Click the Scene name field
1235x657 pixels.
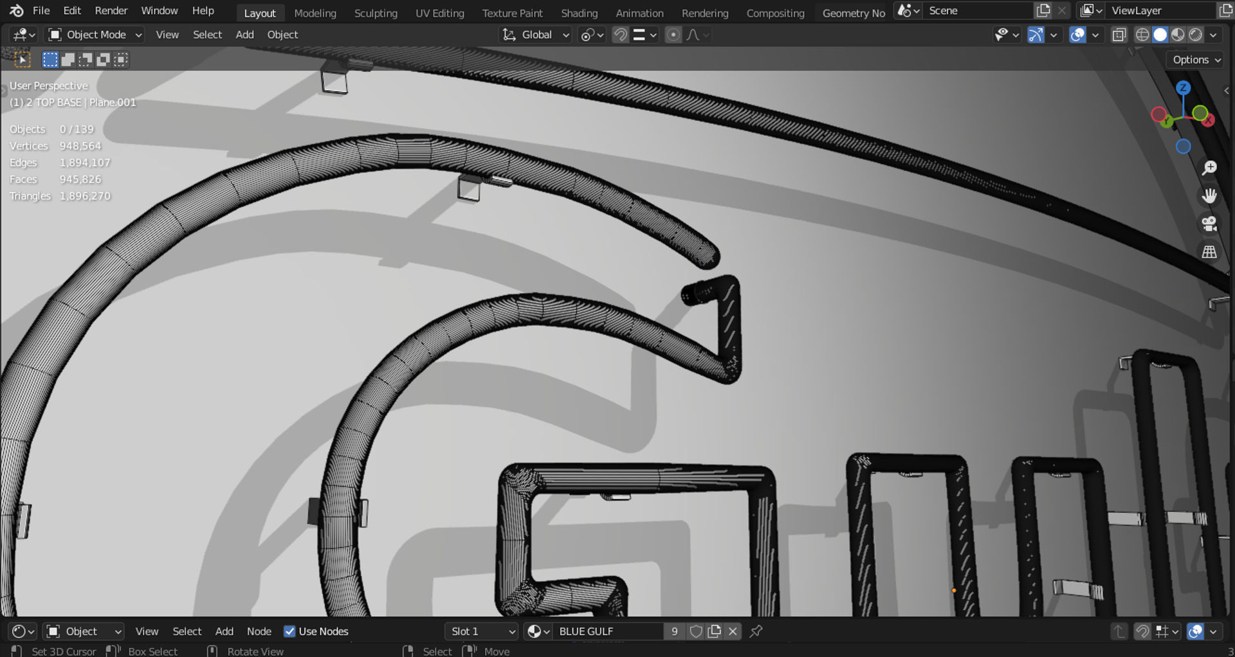point(978,11)
